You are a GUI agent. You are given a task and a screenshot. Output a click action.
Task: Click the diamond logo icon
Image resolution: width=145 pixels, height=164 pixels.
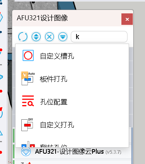point(26,151)
